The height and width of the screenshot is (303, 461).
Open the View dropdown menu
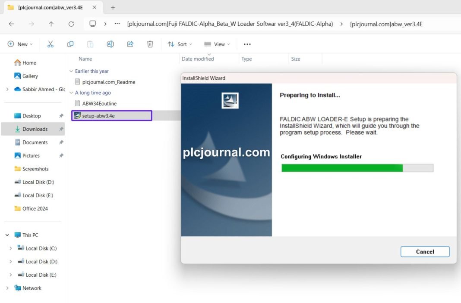[217, 44]
